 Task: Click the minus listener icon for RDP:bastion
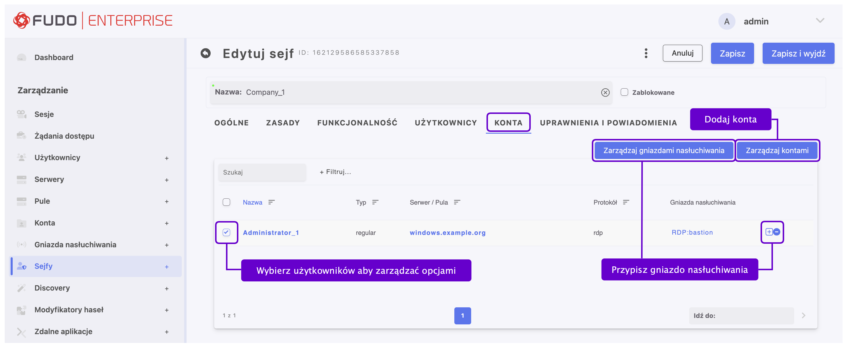click(776, 232)
